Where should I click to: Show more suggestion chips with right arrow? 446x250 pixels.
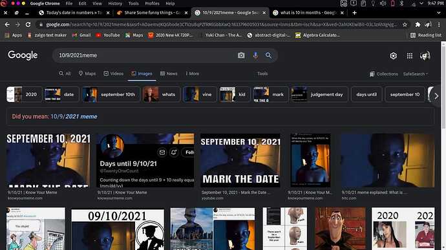(436, 96)
